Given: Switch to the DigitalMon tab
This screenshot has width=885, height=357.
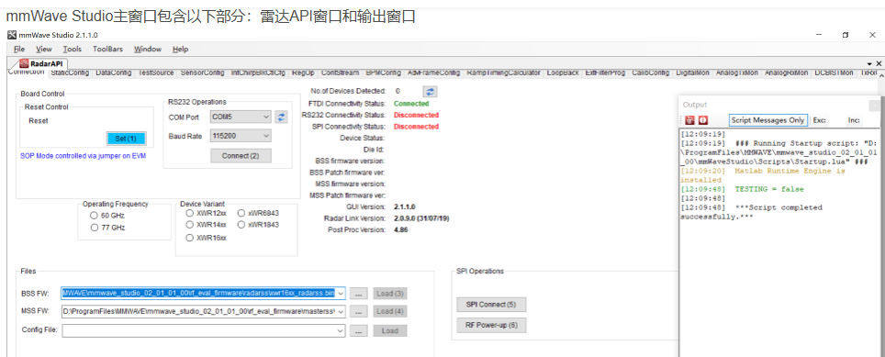Looking at the screenshot, I should coord(693,73).
